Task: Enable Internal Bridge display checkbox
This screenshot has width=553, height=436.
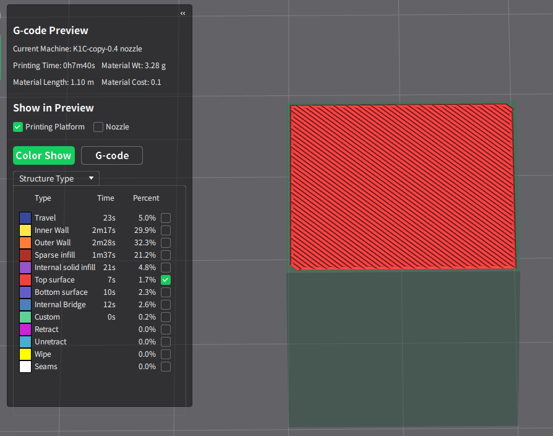Action: [166, 305]
